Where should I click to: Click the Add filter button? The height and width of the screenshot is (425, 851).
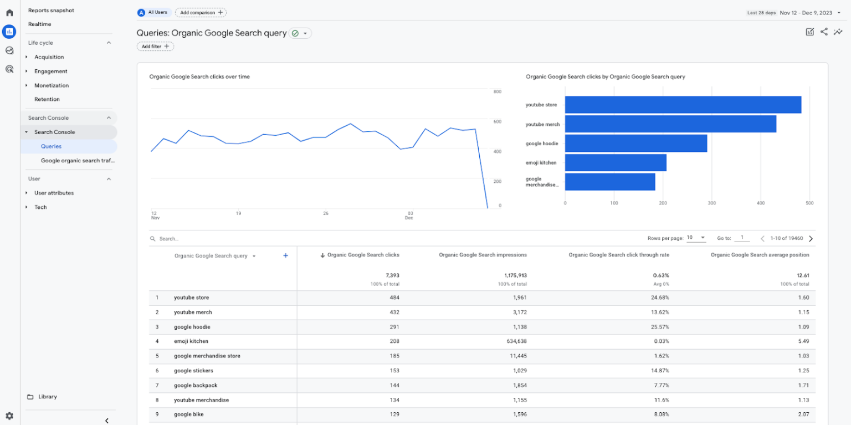tap(155, 46)
